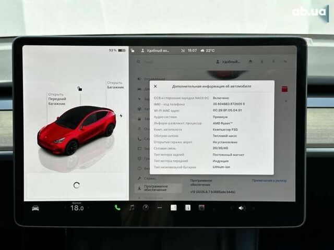Viewport: 334px width, 250px height.
Task: Decrease volume with the left arrow
Action: click(x=231, y=208)
